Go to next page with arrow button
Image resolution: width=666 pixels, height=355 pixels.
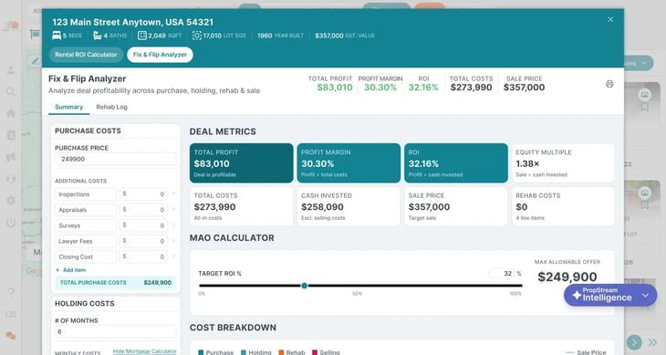point(634,342)
